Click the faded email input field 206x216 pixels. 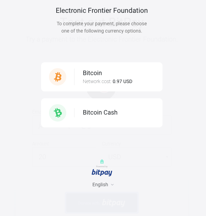click(x=102, y=125)
